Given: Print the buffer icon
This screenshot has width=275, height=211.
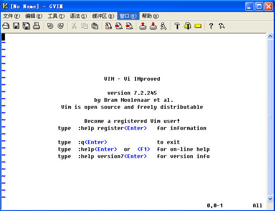Looking at the screenshot, I should 36,26.
